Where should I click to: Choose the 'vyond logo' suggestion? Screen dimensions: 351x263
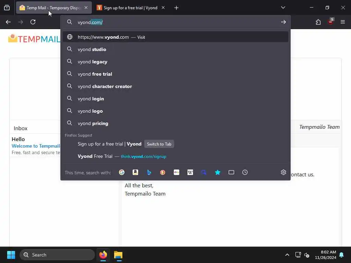coord(175,111)
